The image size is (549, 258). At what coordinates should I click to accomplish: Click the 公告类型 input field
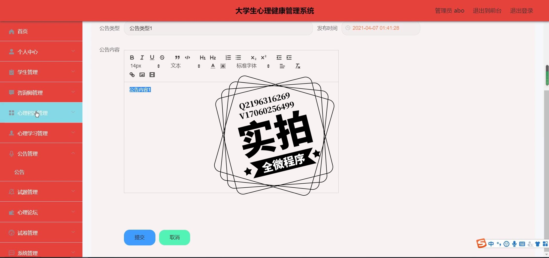tap(218, 28)
